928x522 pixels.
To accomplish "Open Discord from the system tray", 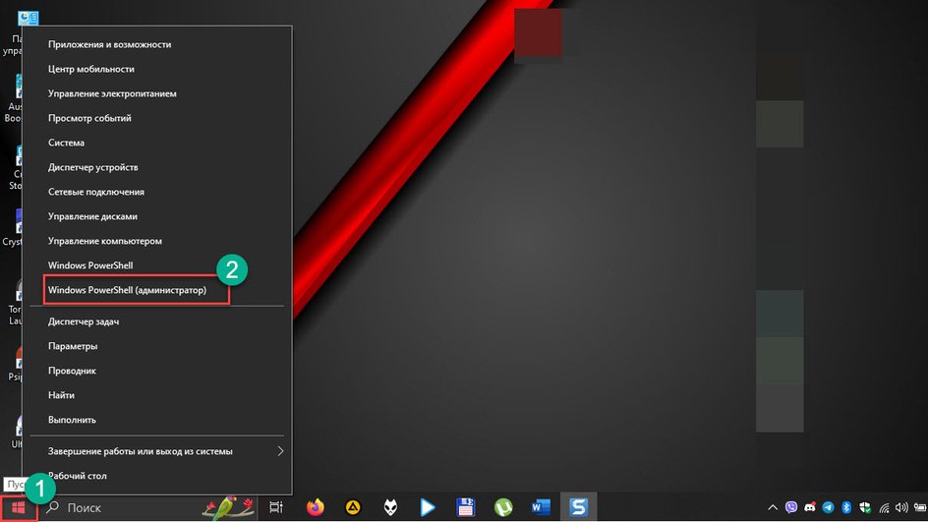I will [810, 507].
